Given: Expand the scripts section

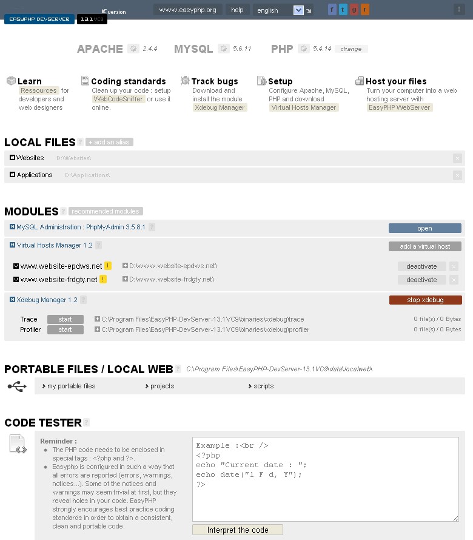Looking at the screenshot, I should pos(263,386).
